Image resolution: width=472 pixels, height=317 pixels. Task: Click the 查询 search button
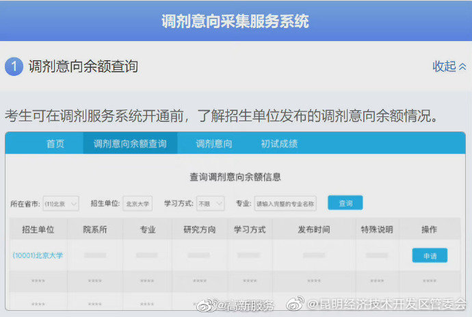[x=345, y=203]
